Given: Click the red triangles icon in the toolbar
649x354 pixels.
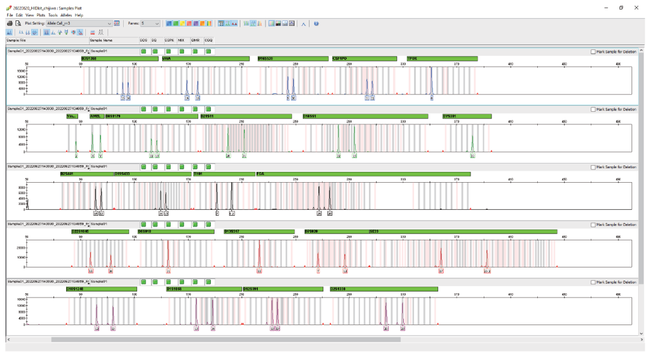Looking at the screenshot, I should coord(234,23).
